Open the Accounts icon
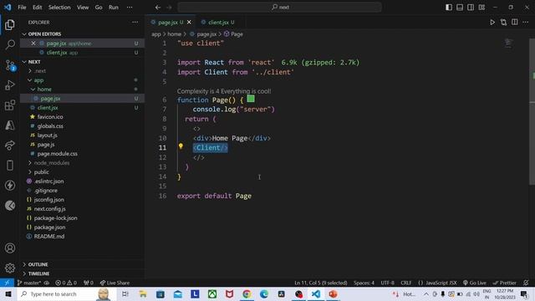The image size is (535, 301). 10,248
